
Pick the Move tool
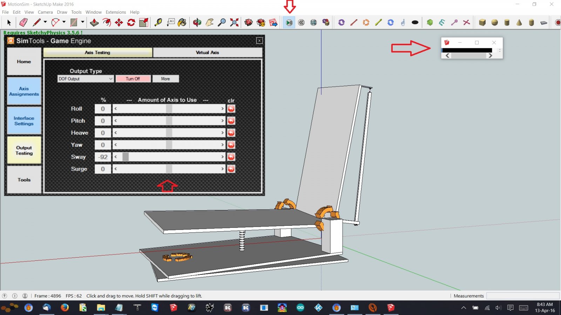pos(119,23)
